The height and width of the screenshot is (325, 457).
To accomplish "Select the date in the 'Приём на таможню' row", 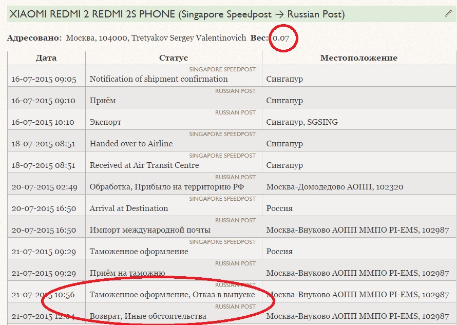I will click(x=44, y=273).
